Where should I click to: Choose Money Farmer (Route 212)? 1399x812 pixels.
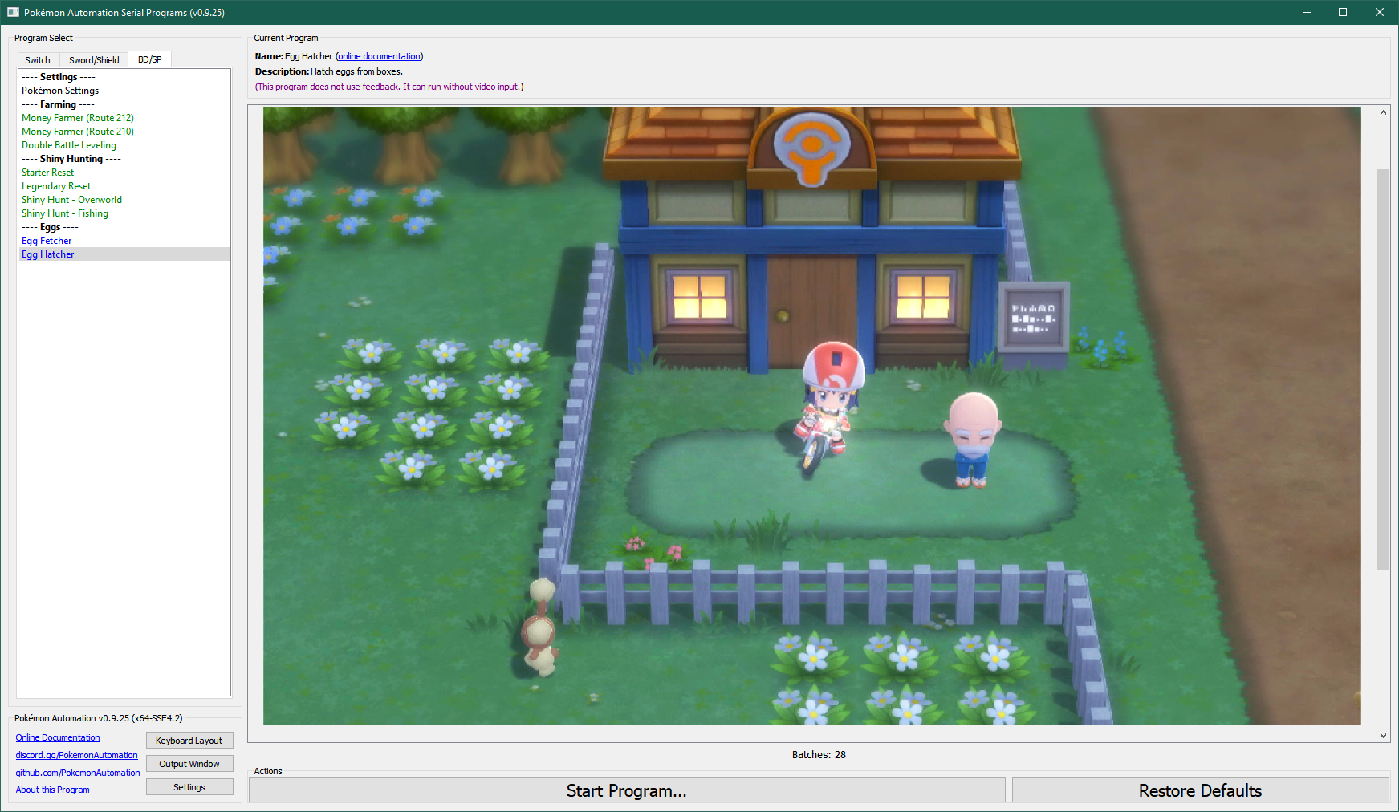point(78,118)
